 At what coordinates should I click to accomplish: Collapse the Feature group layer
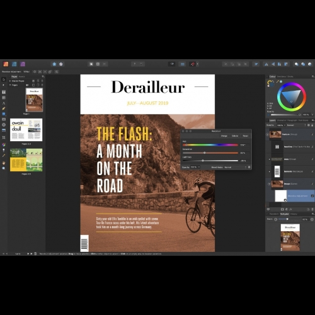click(x=268, y=134)
